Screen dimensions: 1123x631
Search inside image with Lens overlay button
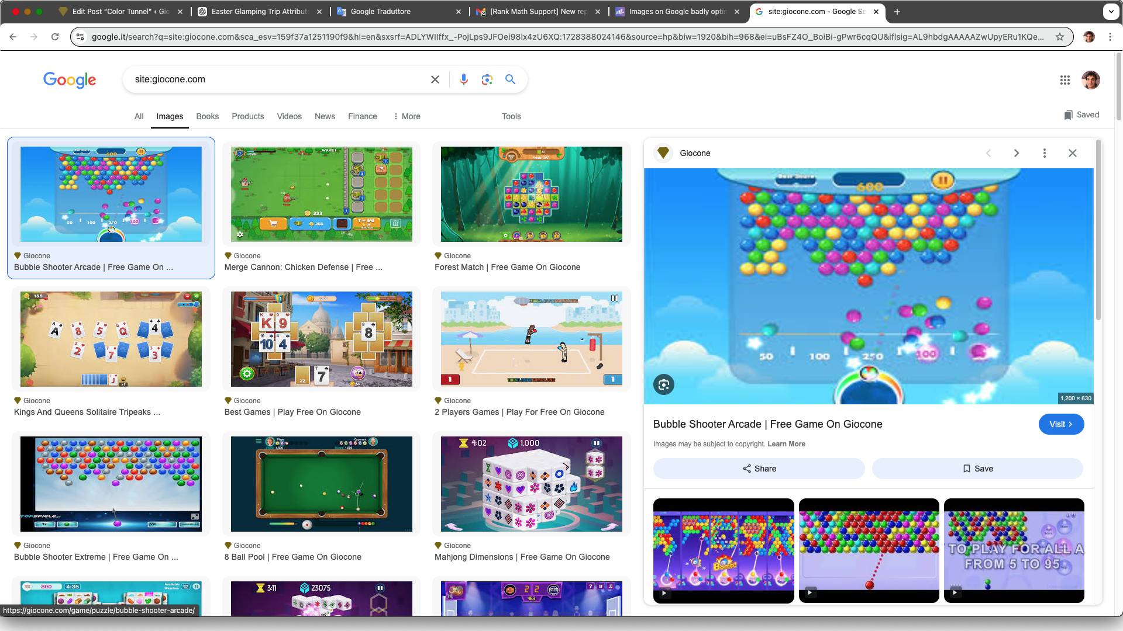click(x=663, y=384)
